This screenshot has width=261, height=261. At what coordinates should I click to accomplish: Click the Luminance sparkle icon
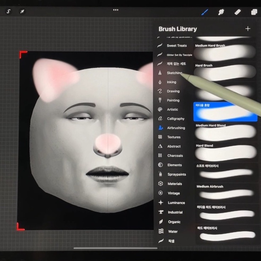point(161,202)
